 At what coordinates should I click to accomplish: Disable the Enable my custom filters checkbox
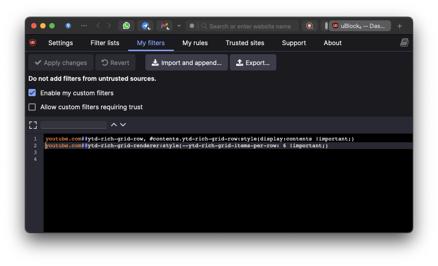[32, 93]
